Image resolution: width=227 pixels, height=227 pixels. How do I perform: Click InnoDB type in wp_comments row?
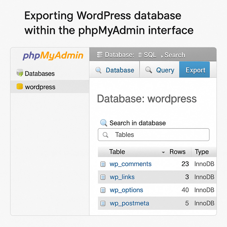pyautogui.click(x=204, y=164)
